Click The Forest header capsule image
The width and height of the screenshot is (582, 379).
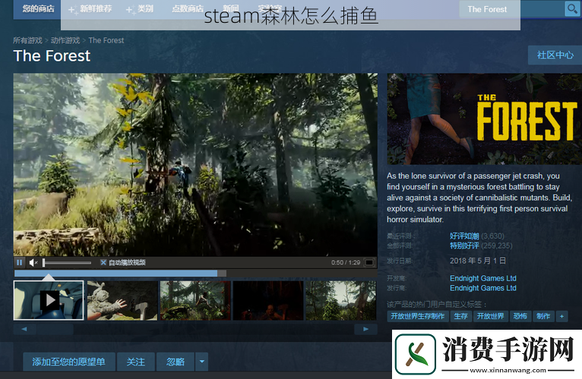[485, 119]
